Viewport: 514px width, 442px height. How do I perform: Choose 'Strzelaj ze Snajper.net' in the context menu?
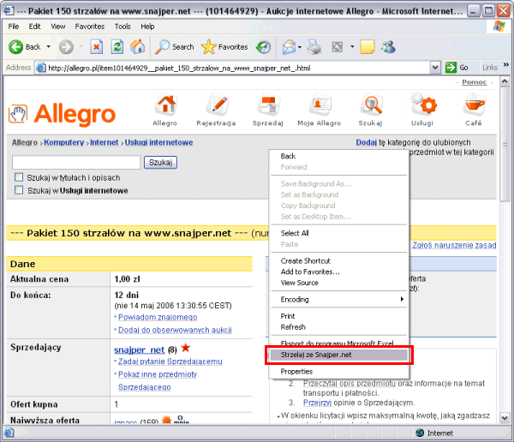coord(339,355)
